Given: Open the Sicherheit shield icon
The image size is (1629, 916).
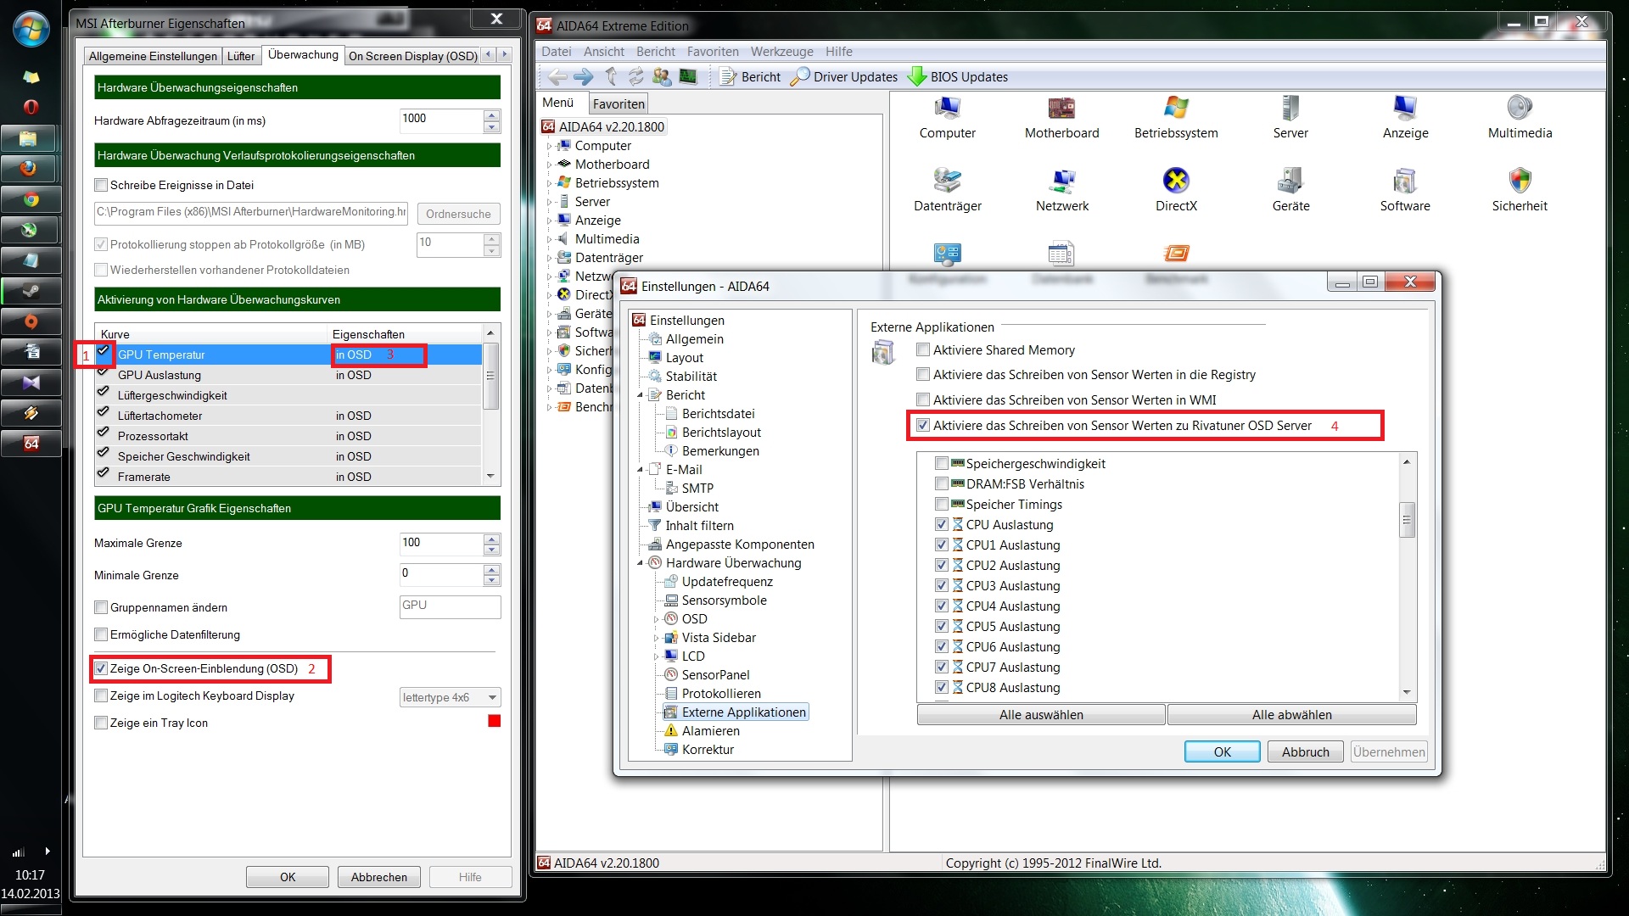Looking at the screenshot, I should [x=1520, y=181].
